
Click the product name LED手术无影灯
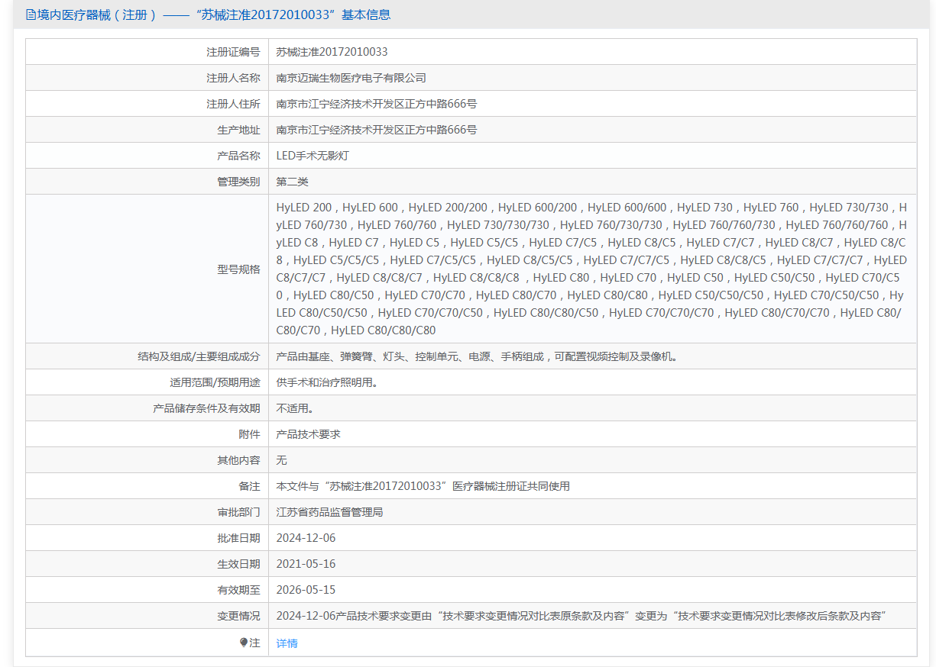point(313,156)
